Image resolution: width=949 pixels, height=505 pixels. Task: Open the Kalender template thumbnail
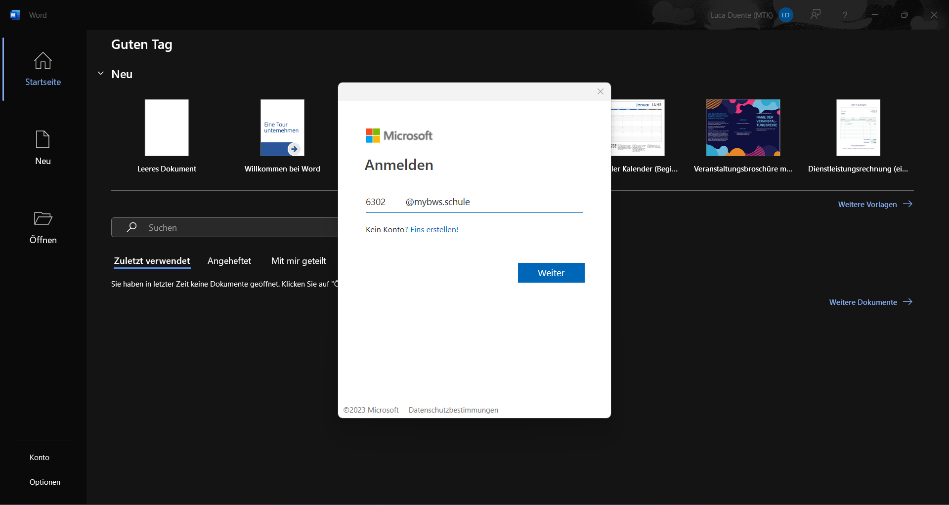pyautogui.click(x=638, y=127)
